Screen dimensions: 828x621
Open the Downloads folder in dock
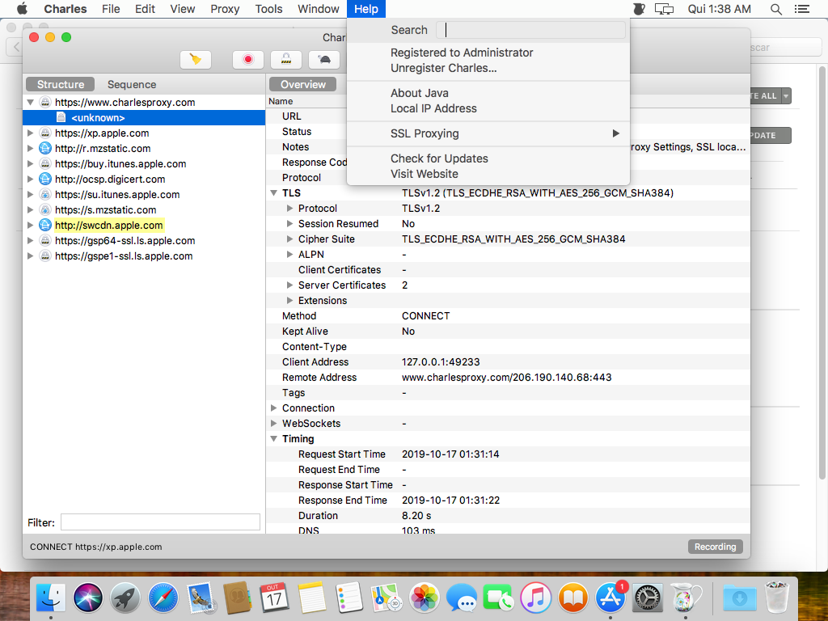tap(740, 598)
